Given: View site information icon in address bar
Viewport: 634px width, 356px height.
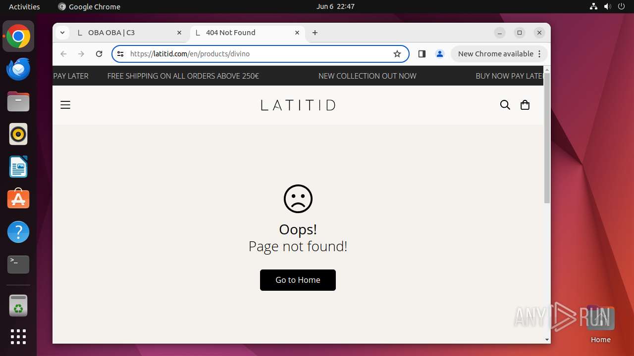Looking at the screenshot, I should coord(120,54).
